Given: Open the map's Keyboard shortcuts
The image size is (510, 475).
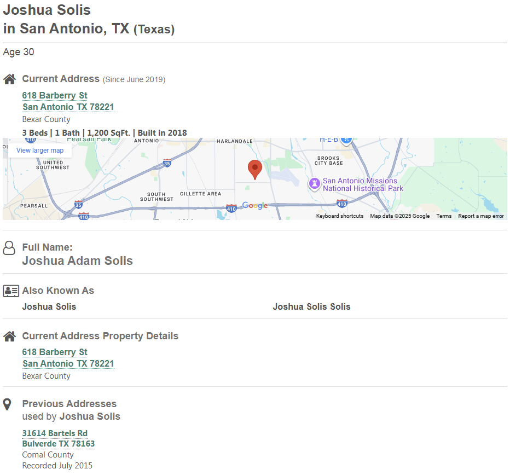Looking at the screenshot, I should click(339, 216).
